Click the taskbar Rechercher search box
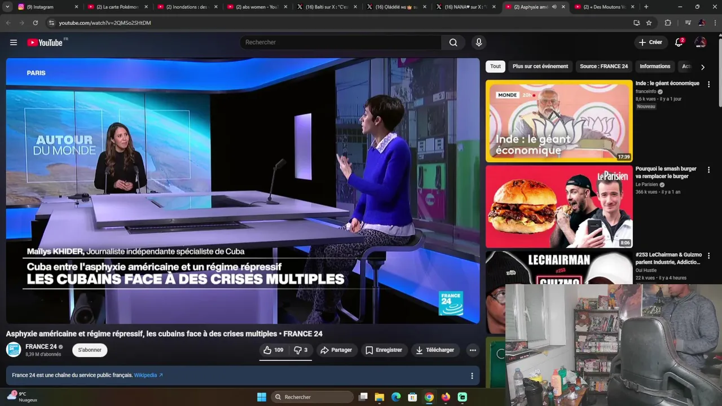The height and width of the screenshot is (406, 722). coord(313,397)
